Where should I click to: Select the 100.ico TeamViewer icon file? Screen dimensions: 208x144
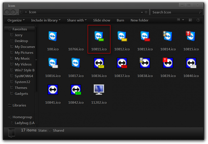tap(53, 36)
